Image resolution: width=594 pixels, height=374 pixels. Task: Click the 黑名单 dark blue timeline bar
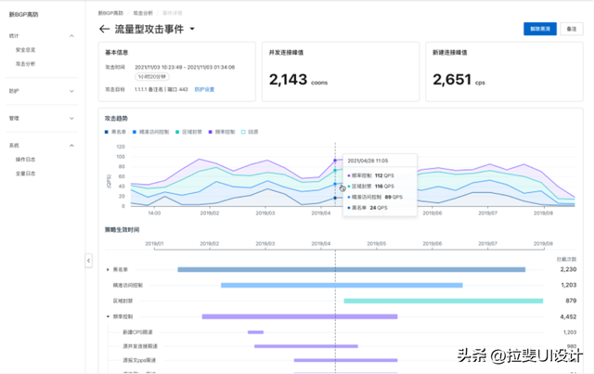coord(352,270)
